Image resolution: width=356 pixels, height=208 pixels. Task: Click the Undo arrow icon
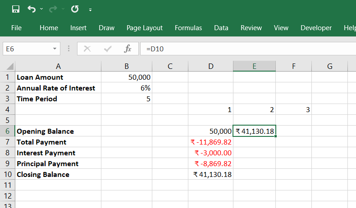31,9
